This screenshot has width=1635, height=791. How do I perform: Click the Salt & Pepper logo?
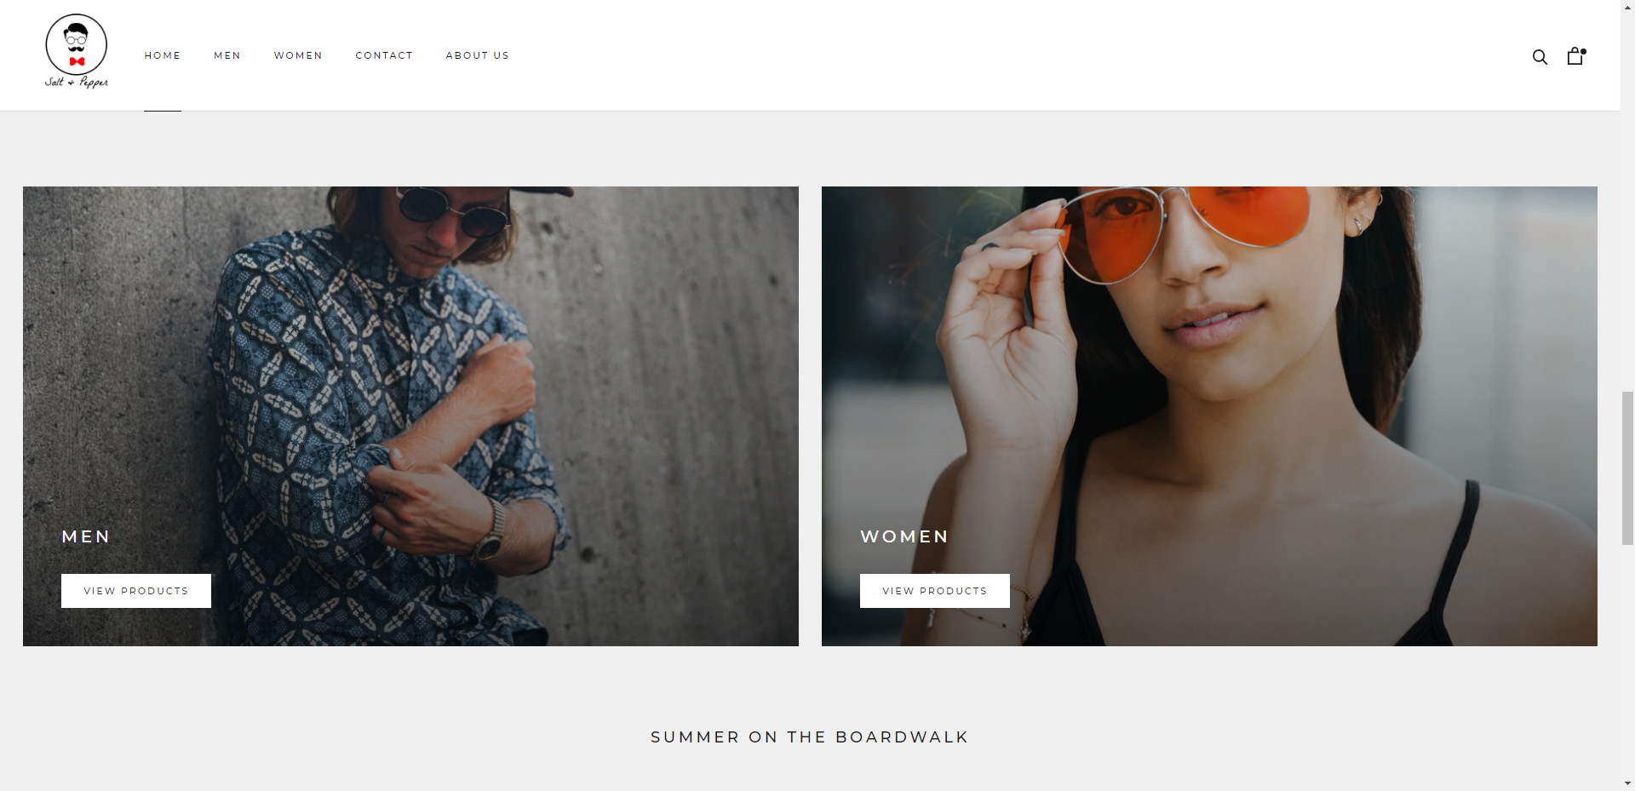click(x=77, y=51)
